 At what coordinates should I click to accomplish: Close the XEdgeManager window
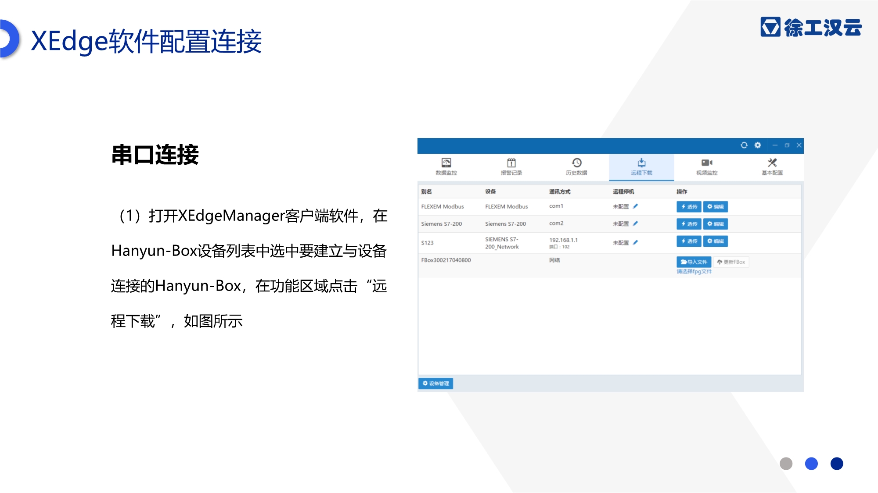pyautogui.click(x=799, y=145)
